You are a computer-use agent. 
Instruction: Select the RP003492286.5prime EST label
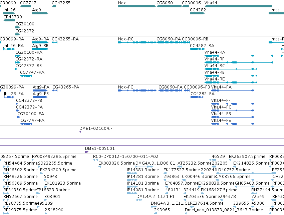(54, 157)
